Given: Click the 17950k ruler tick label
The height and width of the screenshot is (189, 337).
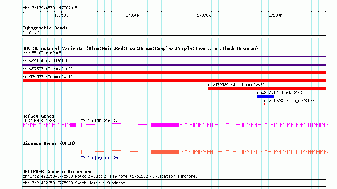Looking at the screenshot, I should 61,15.
